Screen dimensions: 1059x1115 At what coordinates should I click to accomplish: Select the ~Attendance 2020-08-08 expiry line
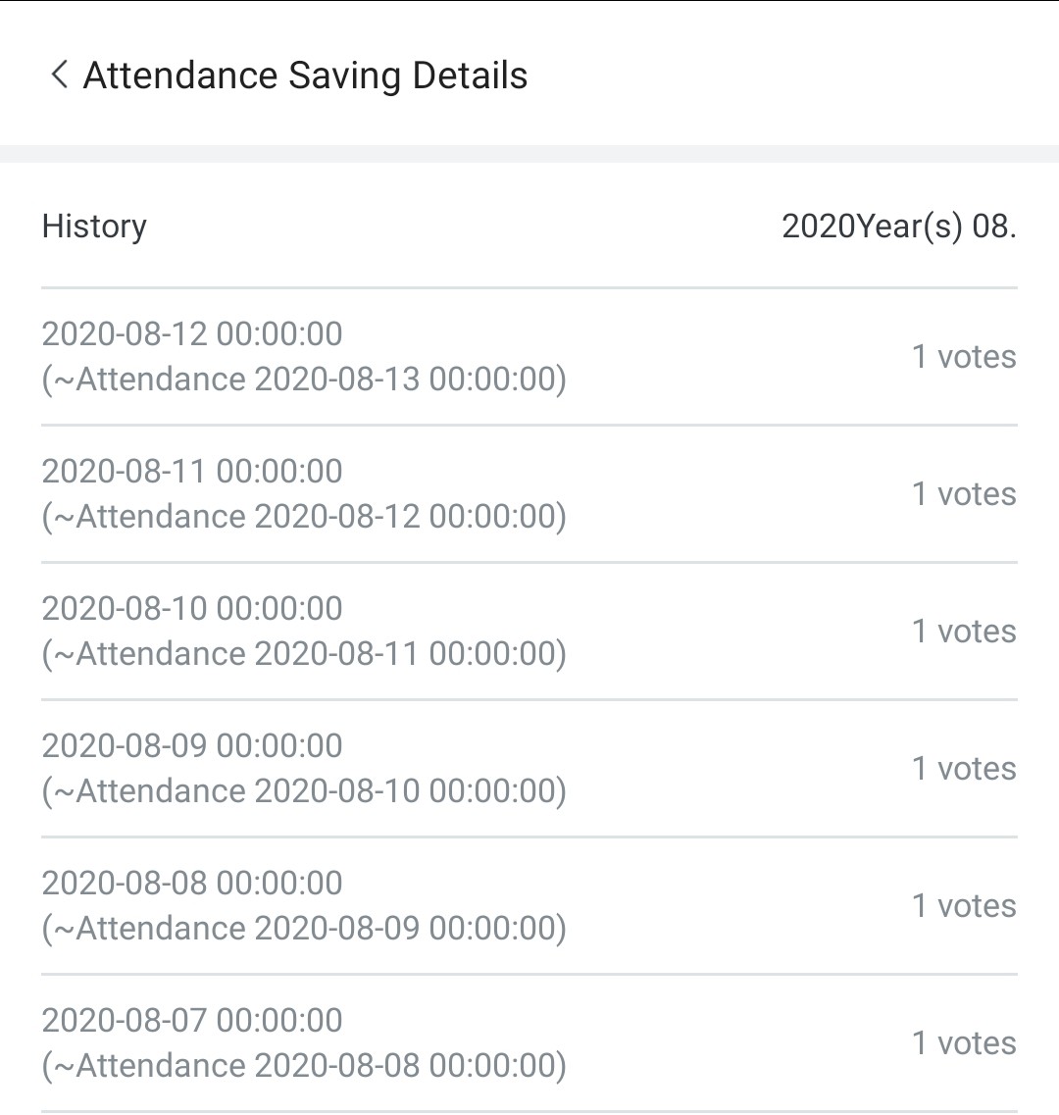point(304,1066)
